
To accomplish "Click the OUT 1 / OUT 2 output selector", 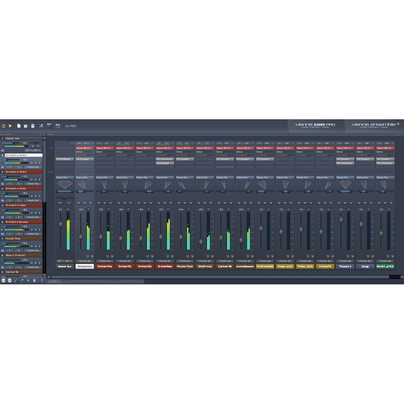I will tap(65, 261).
